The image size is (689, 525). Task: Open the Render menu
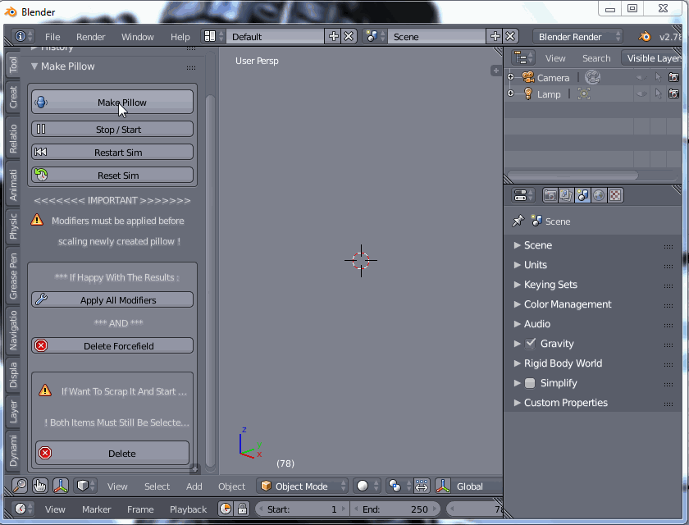[x=90, y=37]
